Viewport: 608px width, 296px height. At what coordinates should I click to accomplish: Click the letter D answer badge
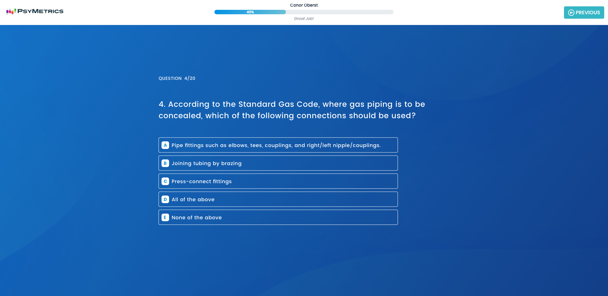pyautogui.click(x=165, y=199)
